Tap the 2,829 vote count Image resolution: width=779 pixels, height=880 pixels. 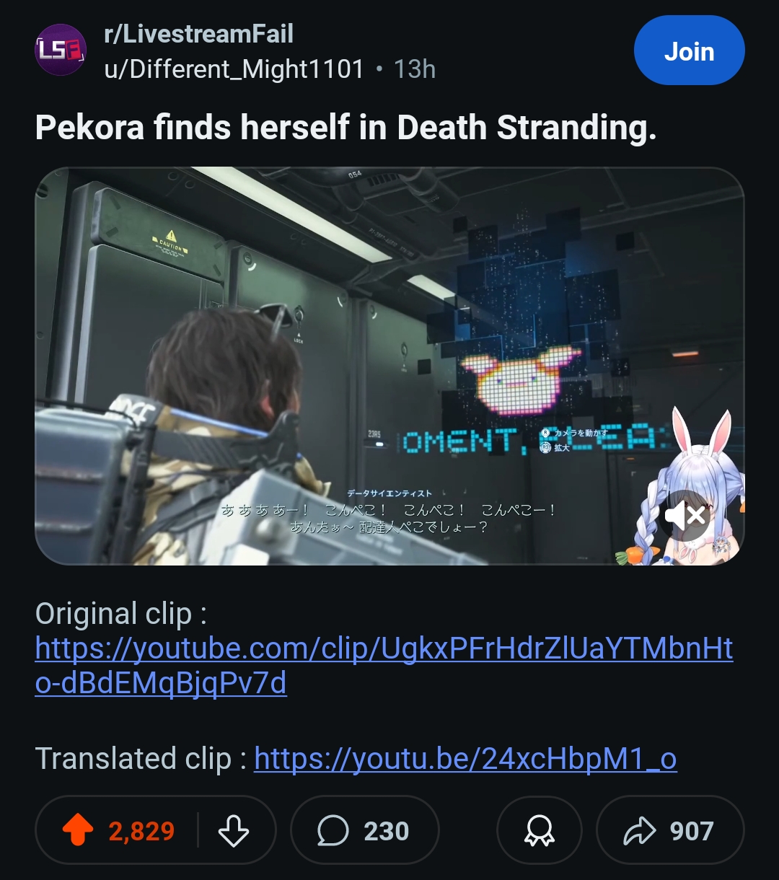(141, 831)
